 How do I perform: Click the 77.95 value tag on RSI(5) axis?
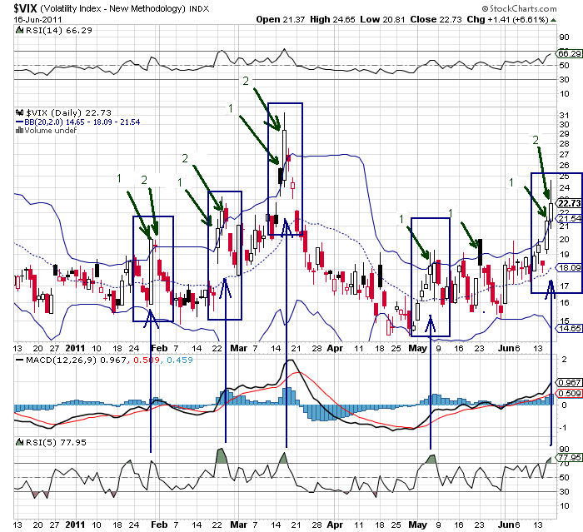click(x=569, y=457)
